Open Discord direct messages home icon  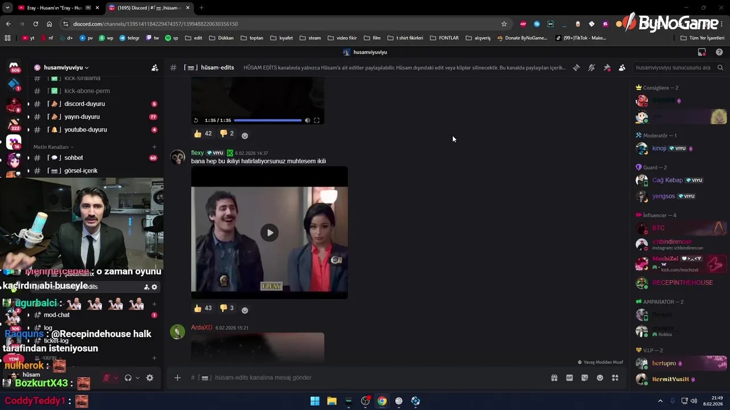click(x=14, y=67)
